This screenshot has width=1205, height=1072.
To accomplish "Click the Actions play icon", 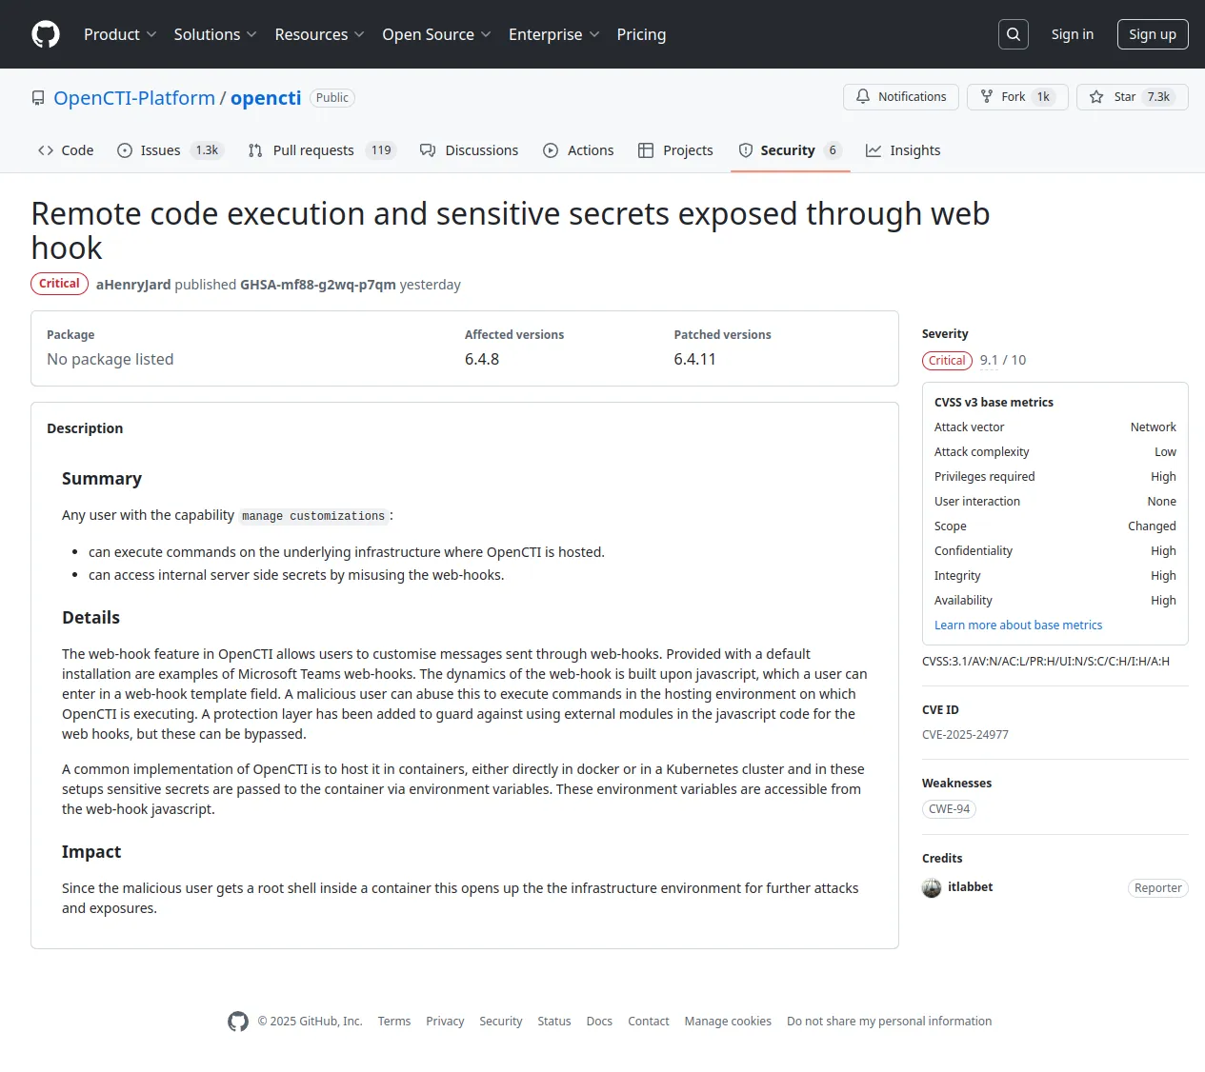I will click(x=551, y=150).
